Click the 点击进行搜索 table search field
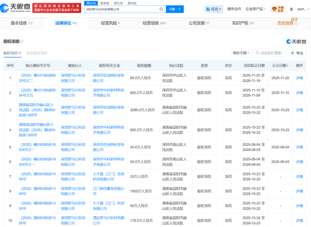This screenshot has height=227, width=311. [x=270, y=53]
